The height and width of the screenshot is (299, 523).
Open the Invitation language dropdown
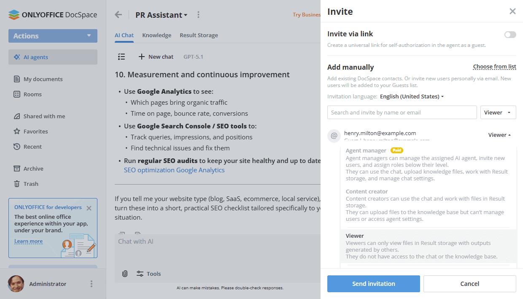pyautogui.click(x=412, y=96)
